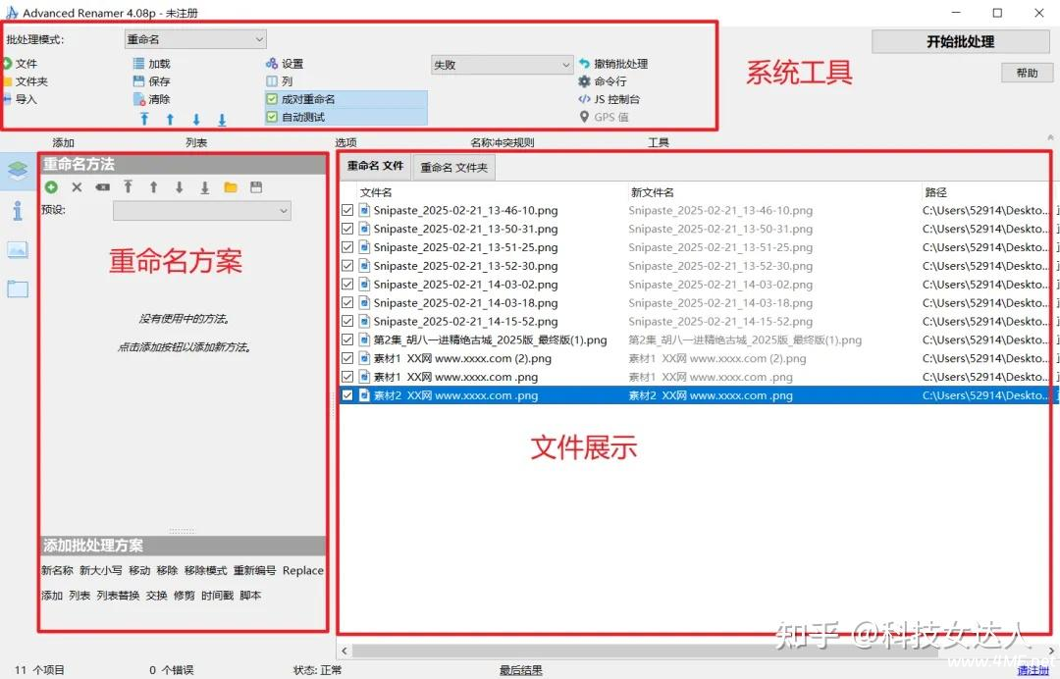Uncheck Snipaste_2025-02-21_13-46-10.png file
This screenshot has height=679, width=1060.
(x=347, y=211)
